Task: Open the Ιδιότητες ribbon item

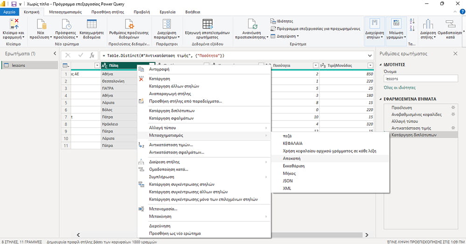Action: click(x=281, y=21)
